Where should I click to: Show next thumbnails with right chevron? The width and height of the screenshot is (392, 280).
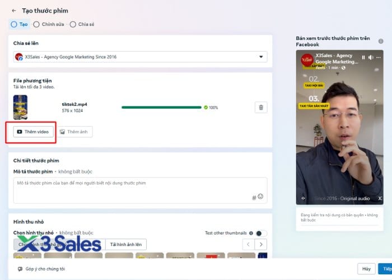click(x=261, y=245)
